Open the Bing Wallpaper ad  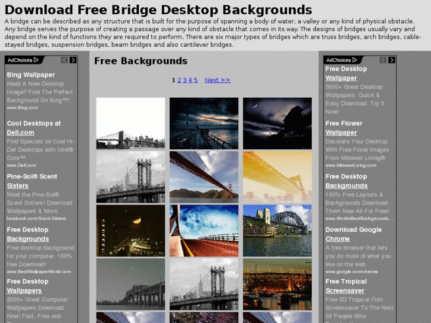coord(31,75)
